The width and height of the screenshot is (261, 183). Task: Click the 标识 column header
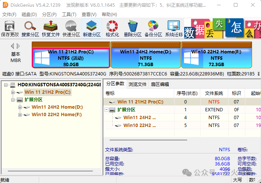click(x=236, y=93)
